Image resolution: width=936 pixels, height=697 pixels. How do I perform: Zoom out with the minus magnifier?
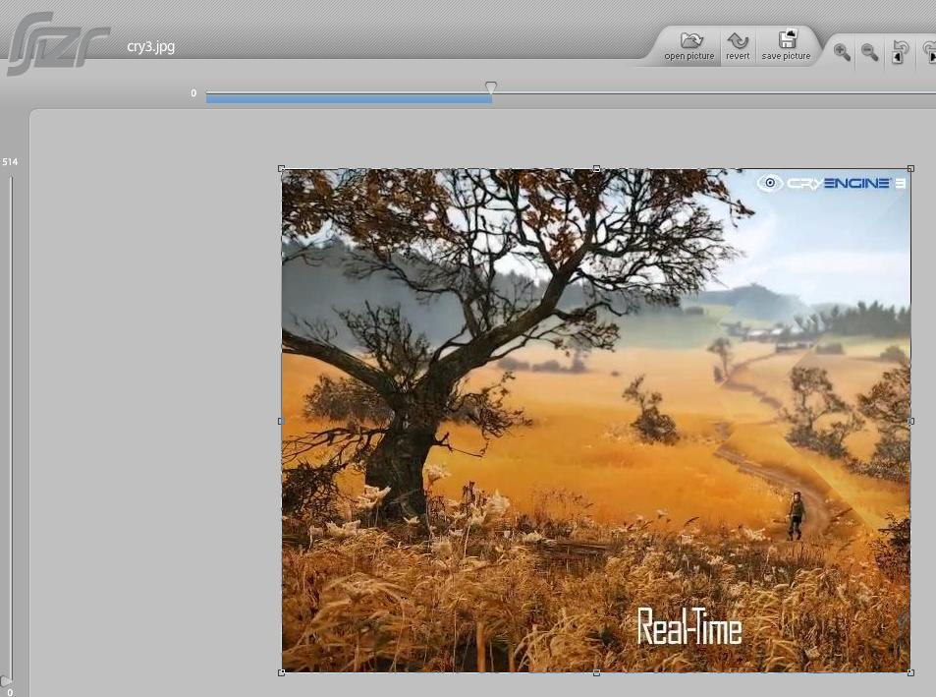tap(869, 52)
